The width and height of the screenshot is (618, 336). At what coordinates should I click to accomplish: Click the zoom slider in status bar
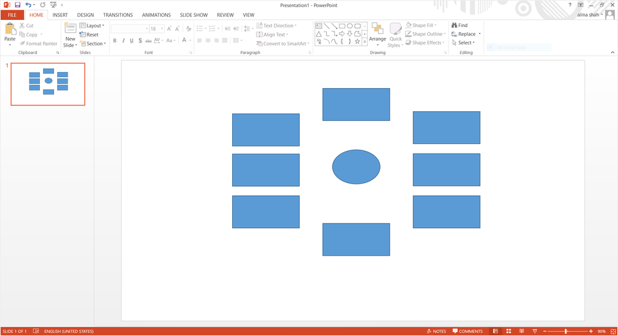(x=566, y=332)
